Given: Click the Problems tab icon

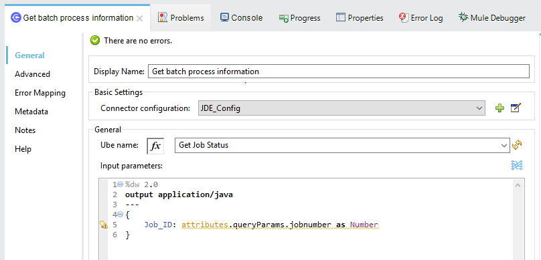Looking at the screenshot, I should [163, 17].
